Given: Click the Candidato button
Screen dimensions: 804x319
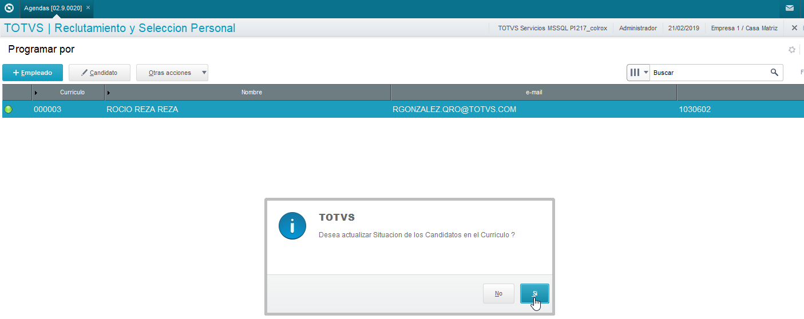Looking at the screenshot, I should coord(100,73).
